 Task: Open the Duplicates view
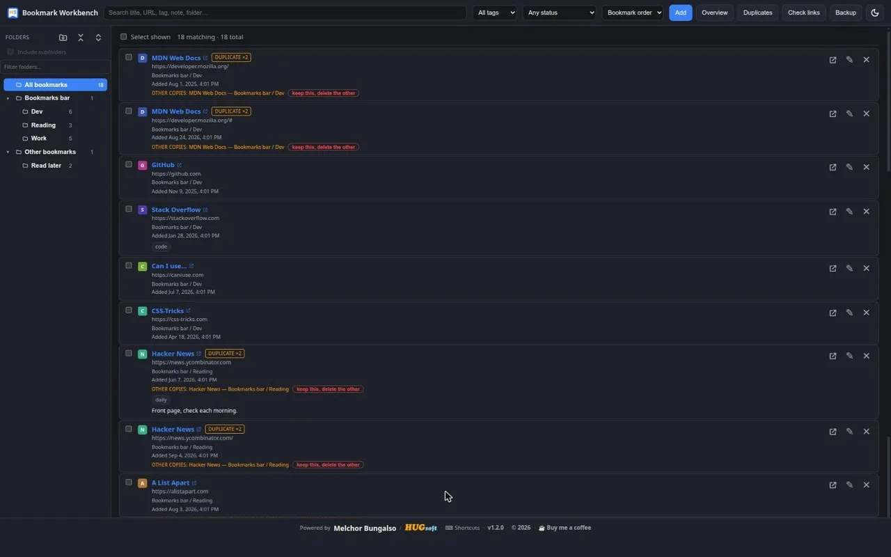pyautogui.click(x=758, y=13)
